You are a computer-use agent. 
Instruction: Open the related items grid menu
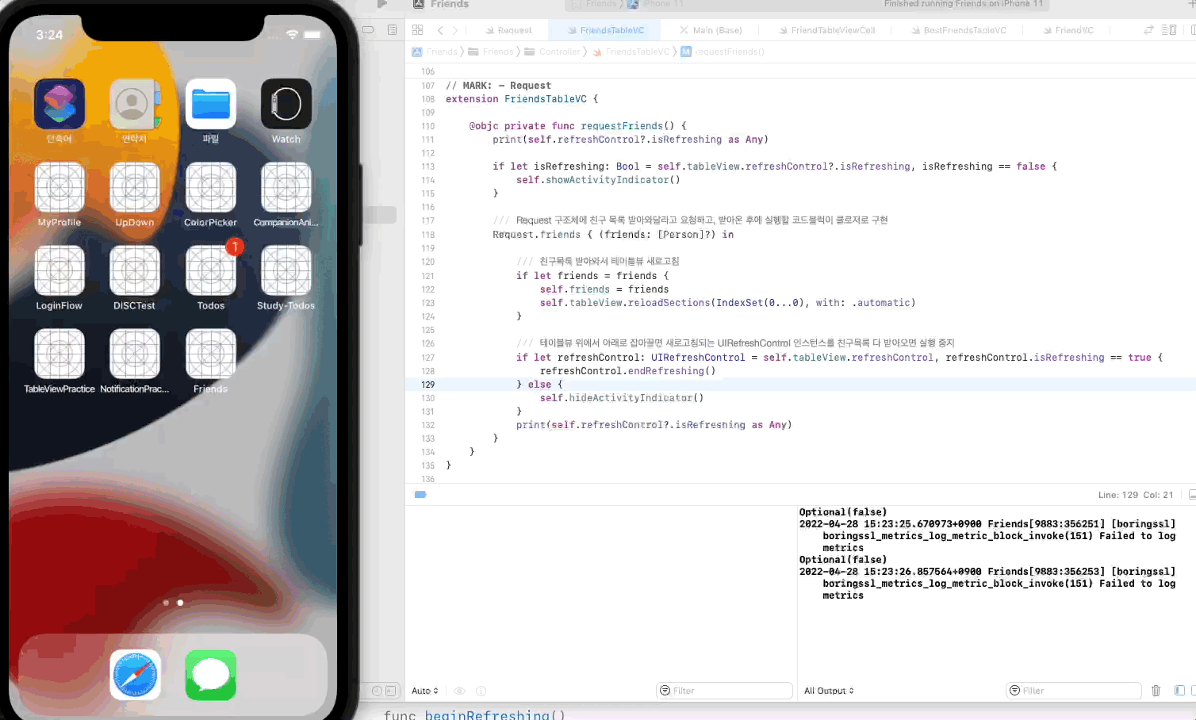pos(418,30)
